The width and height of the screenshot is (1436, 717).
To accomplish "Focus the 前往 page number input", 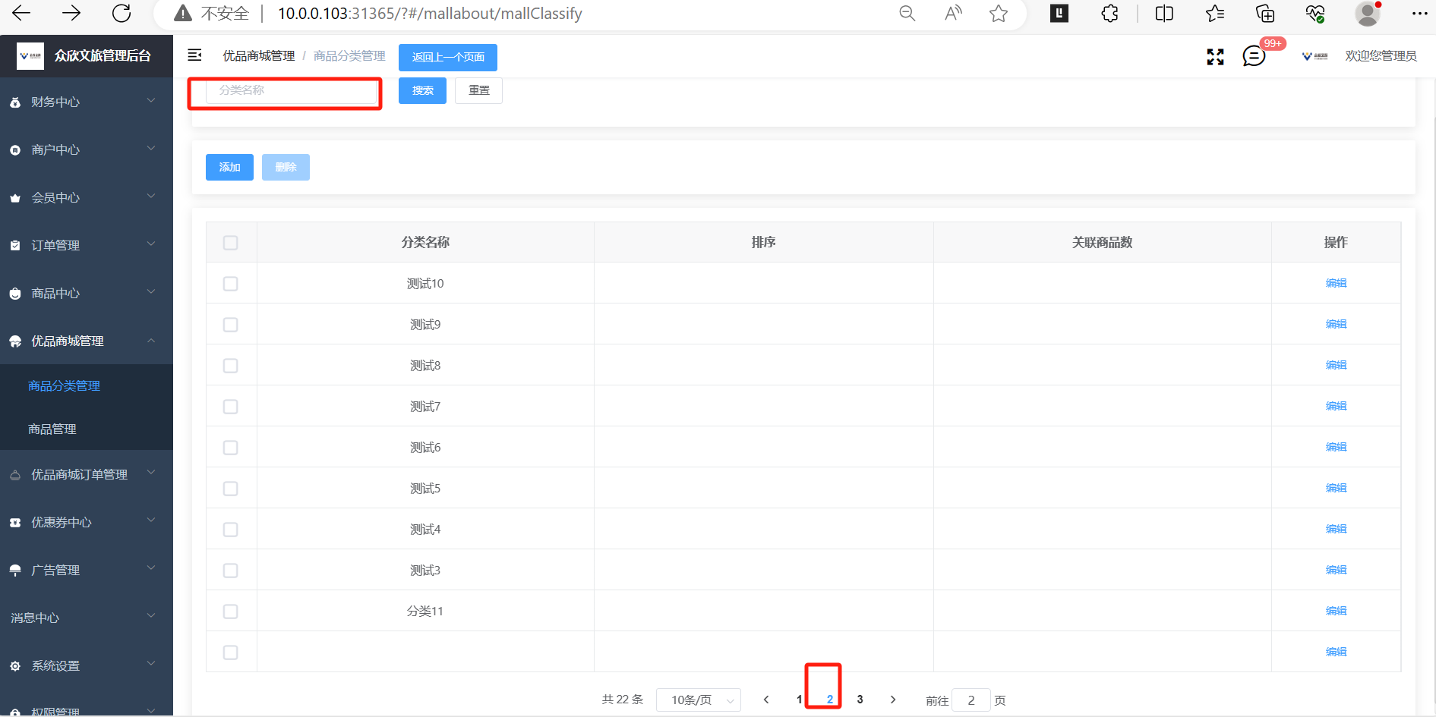I will pos(971,700).
